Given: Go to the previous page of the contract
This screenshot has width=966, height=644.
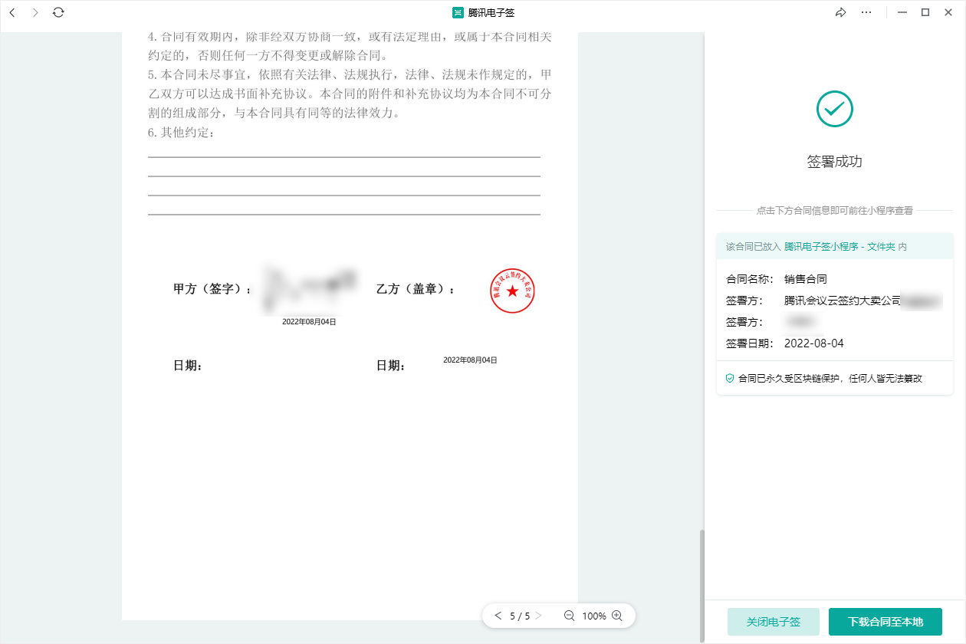Looking at the screenshot, I should pos(498,616).
